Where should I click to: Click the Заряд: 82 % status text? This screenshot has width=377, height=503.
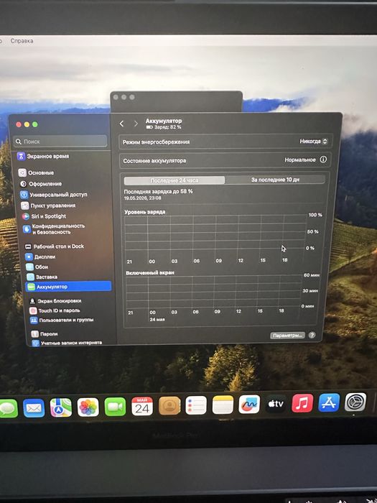[168, 127]
